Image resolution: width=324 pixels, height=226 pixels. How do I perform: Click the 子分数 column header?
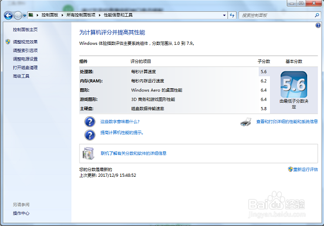[x=264, y=62]
